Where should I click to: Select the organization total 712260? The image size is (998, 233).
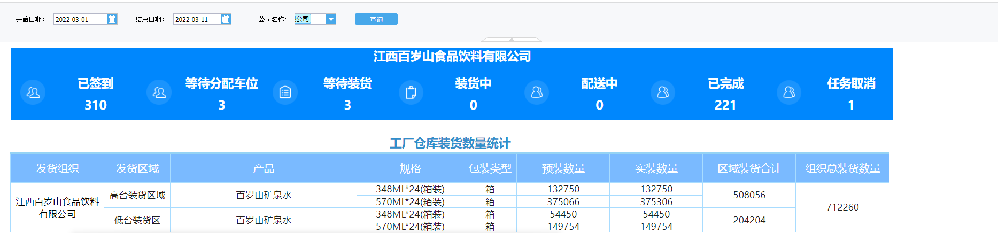coord(842,207)
